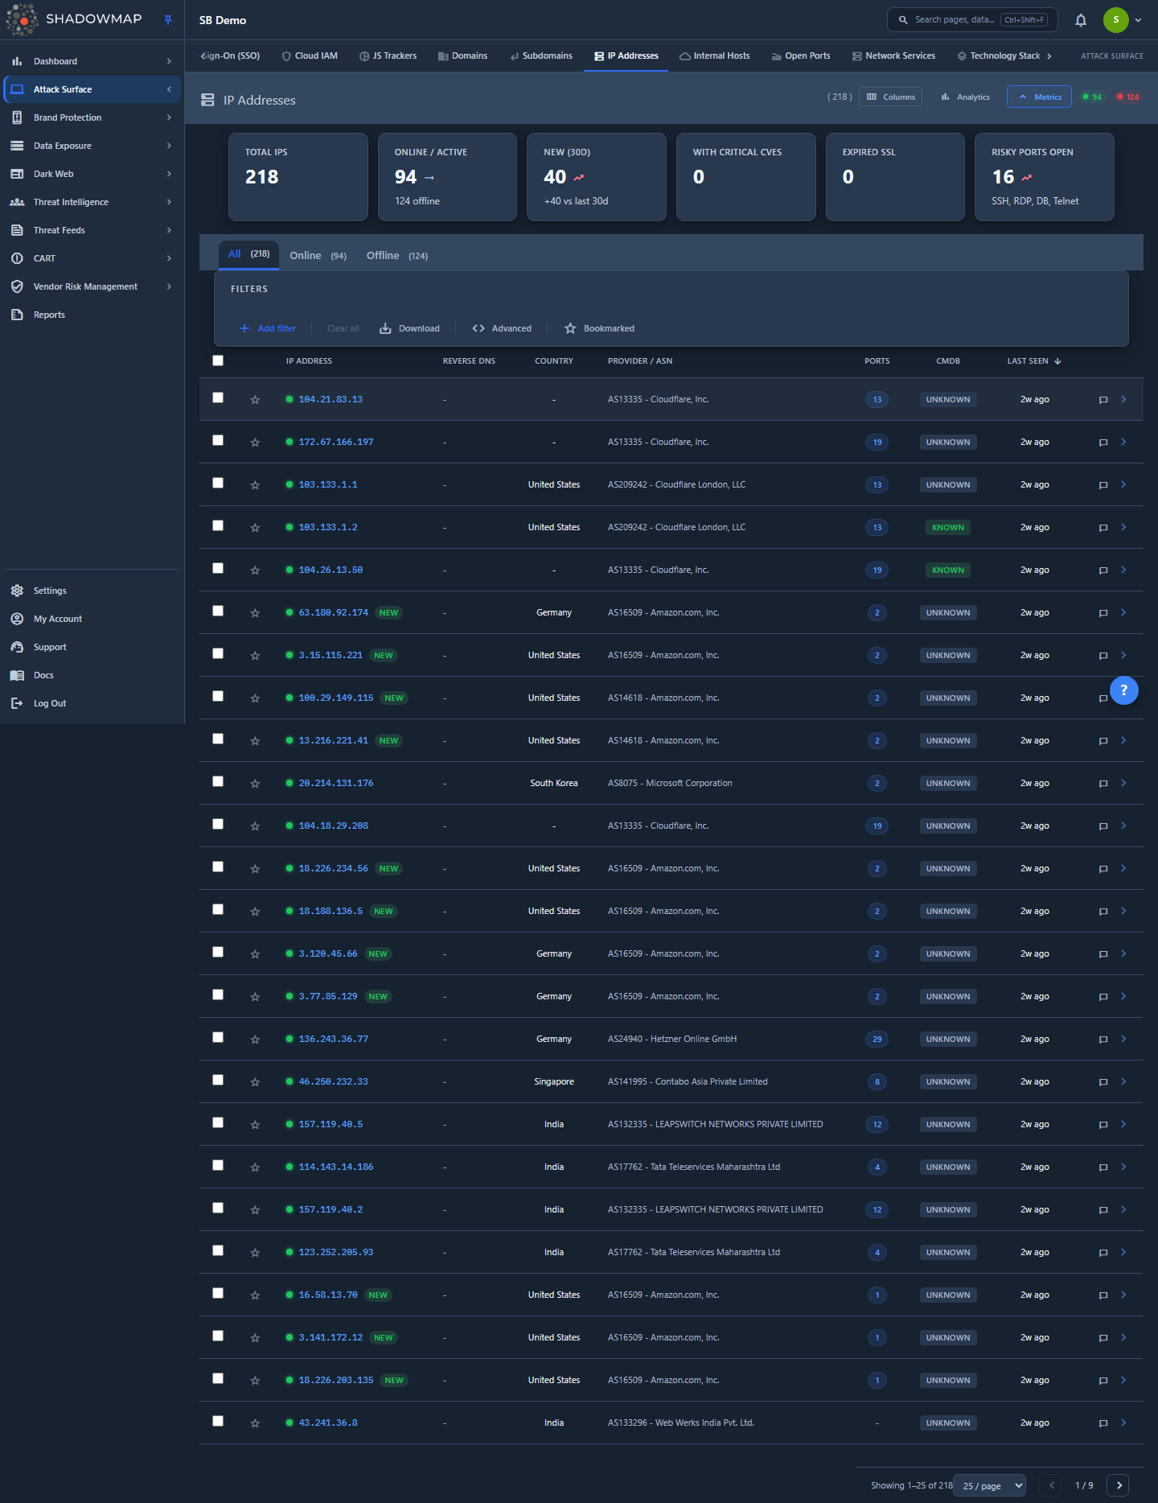The height and width of the screenshot is (1503, 1158).
Task: Select checkbox for 20.214.131.176 row
Action: point(218,781)
